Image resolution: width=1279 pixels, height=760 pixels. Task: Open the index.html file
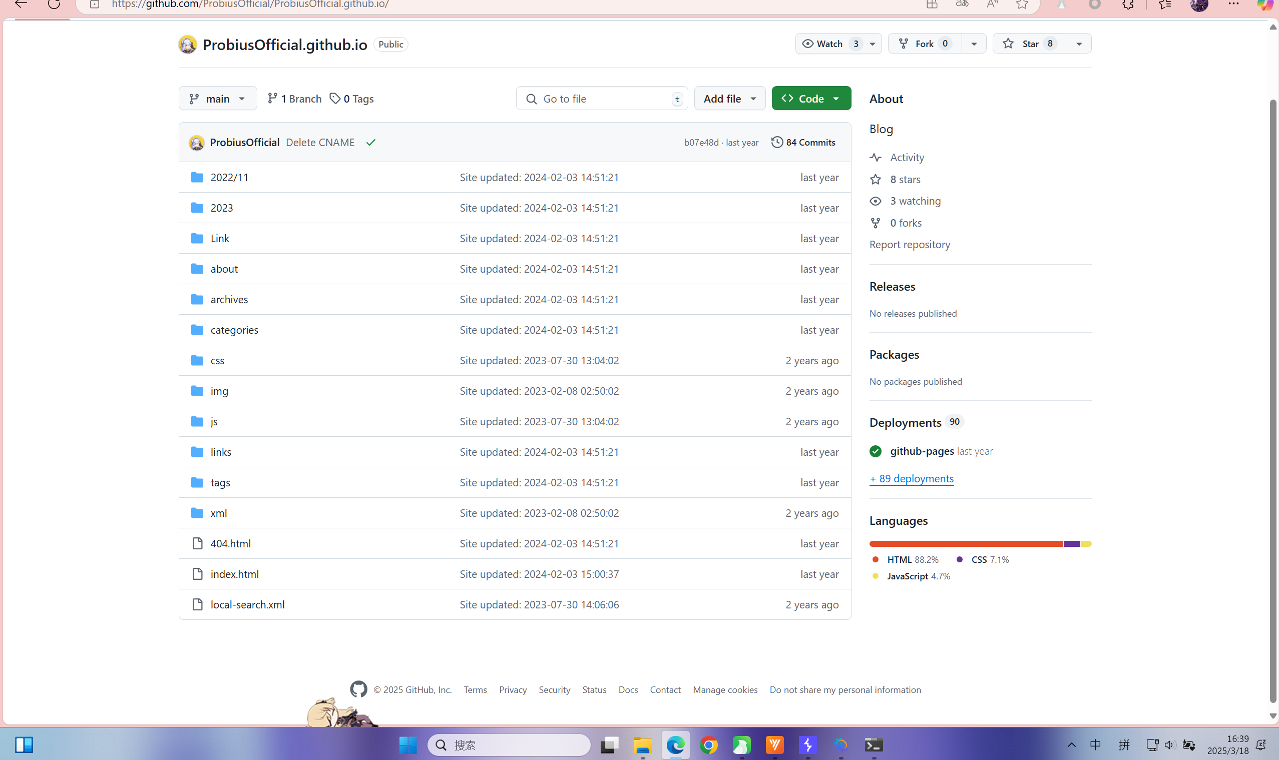click(234, 573)
